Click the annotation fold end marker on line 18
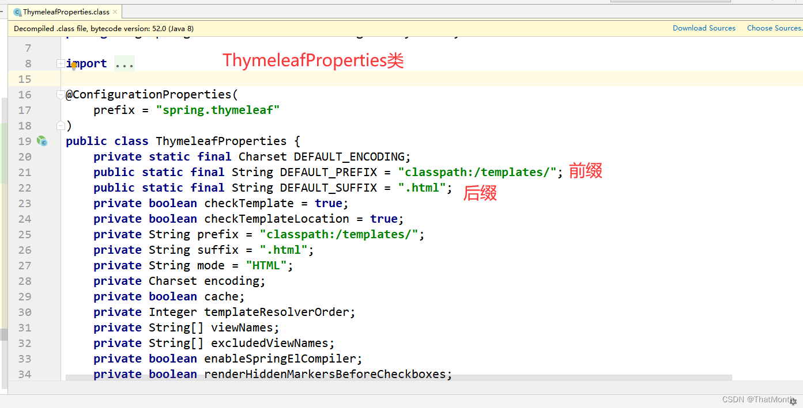803x408 pixels. (x=60, y=125)
